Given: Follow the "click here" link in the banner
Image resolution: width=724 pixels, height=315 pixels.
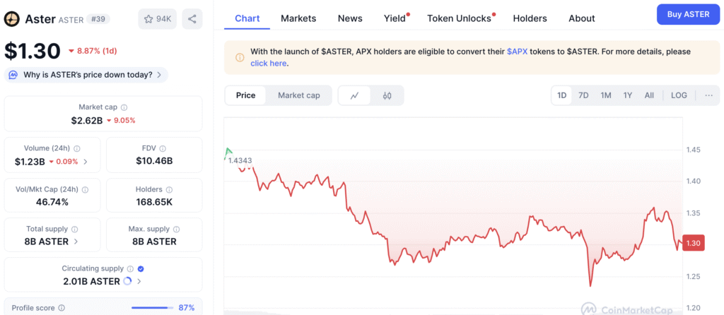Looking at the screenshot, I should [269, 64].
